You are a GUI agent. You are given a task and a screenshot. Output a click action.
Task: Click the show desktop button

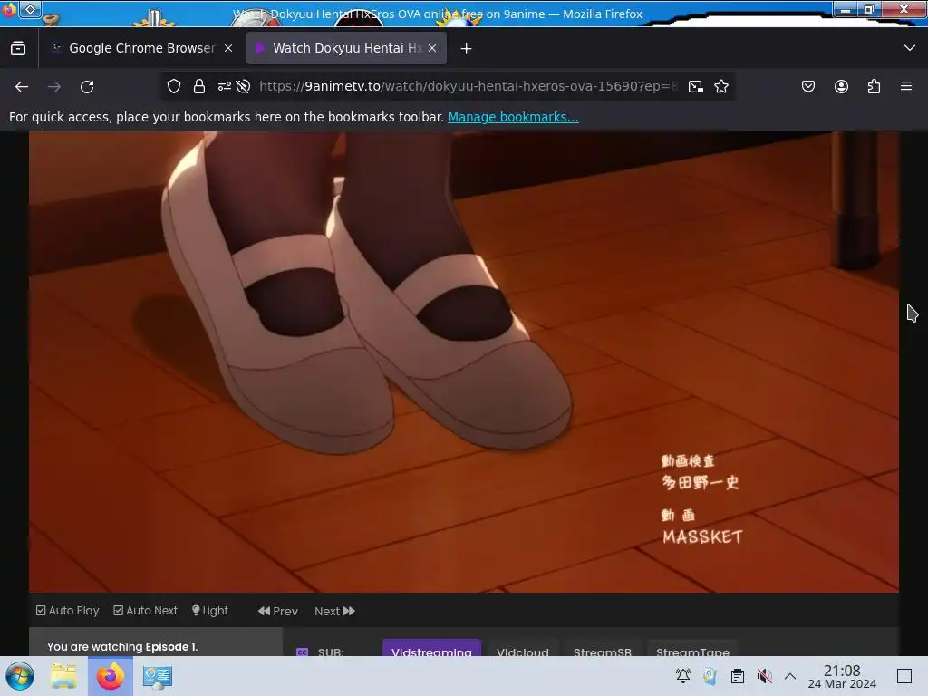tap(904, 676)
